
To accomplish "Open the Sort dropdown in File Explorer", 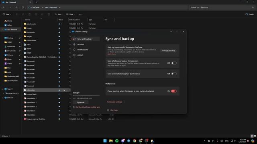I will (x=59, y=14).
